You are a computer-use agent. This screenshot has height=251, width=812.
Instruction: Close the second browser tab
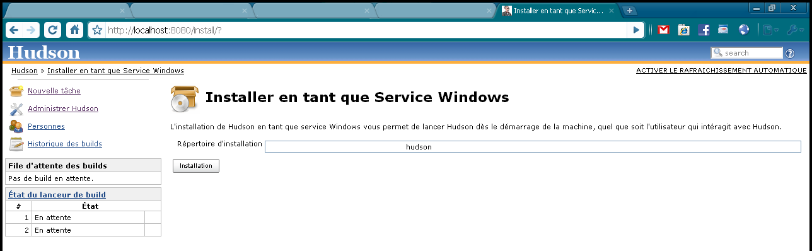click(x=245, y=11)
